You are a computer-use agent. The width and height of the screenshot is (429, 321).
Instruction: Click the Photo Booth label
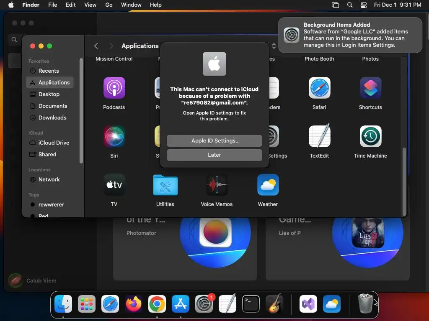[x=319, y=59]
